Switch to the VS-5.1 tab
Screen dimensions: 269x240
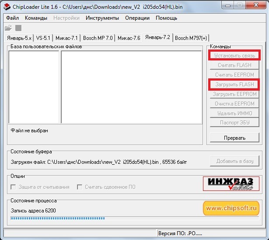coord(43,38)
